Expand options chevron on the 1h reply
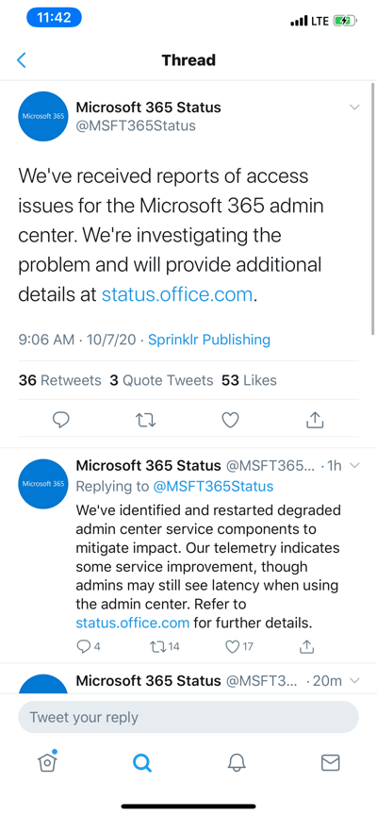 pos(354,465)
